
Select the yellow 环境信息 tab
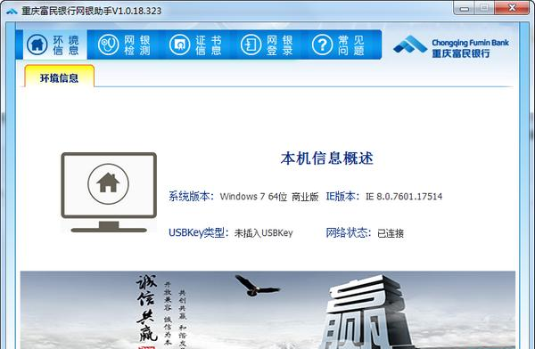[x=60, y=77]
